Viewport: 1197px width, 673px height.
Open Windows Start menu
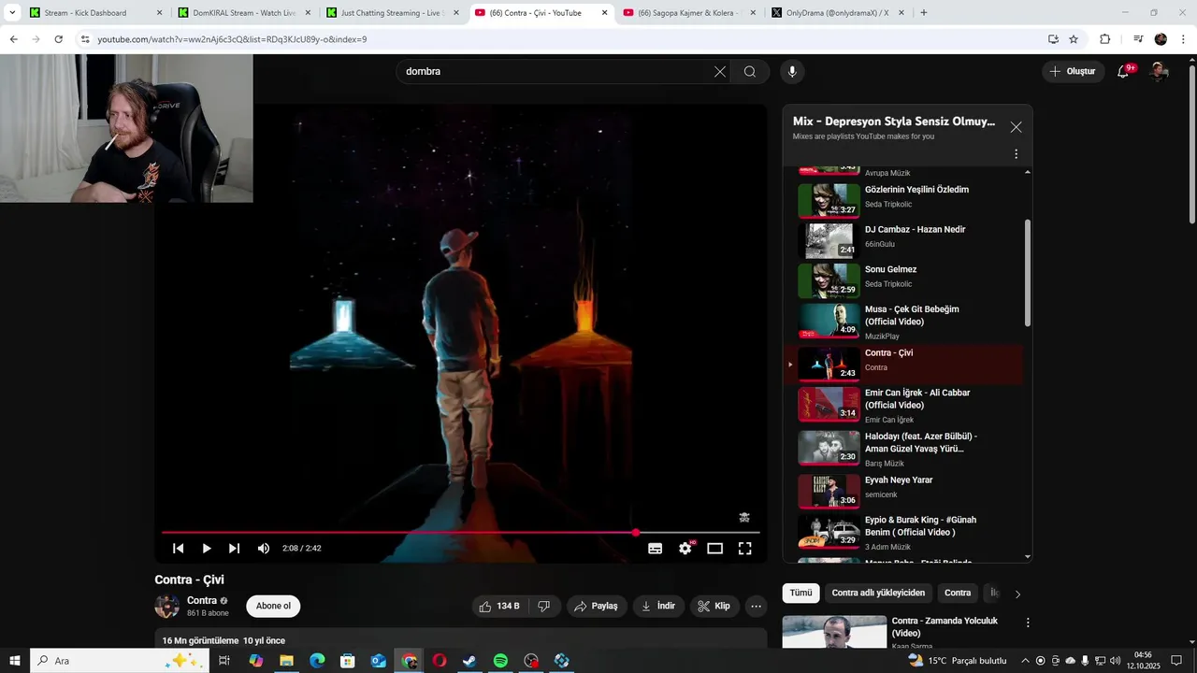[14, 661]
